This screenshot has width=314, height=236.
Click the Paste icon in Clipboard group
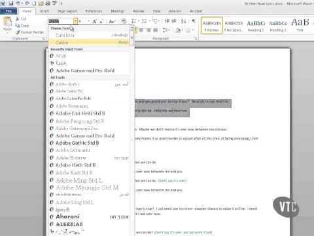(x=7, y=24)
